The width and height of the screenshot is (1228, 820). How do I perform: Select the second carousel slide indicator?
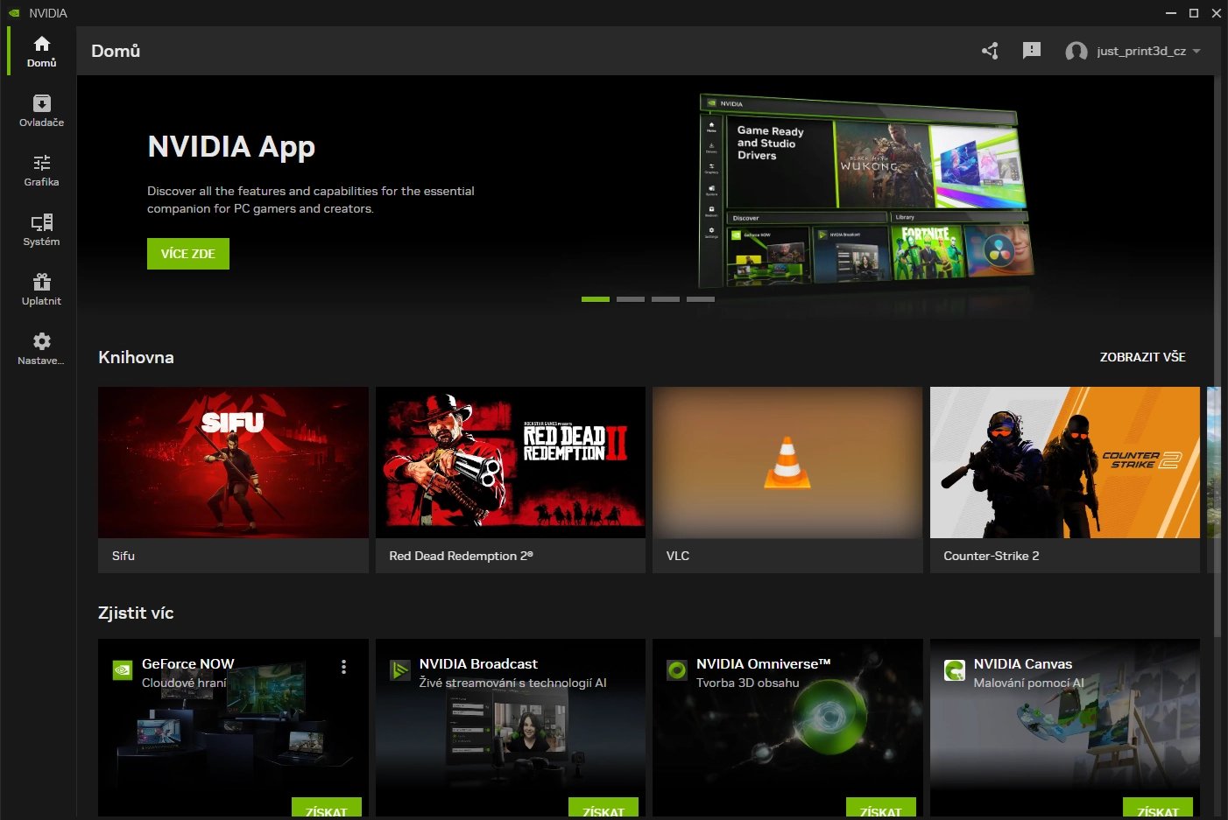tap(631, 299)
